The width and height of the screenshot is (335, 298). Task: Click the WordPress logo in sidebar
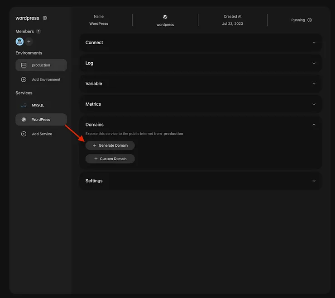(x=24, y=120)
